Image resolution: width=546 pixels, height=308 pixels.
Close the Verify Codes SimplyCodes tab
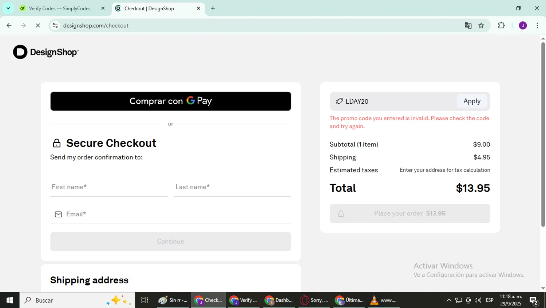103,8
